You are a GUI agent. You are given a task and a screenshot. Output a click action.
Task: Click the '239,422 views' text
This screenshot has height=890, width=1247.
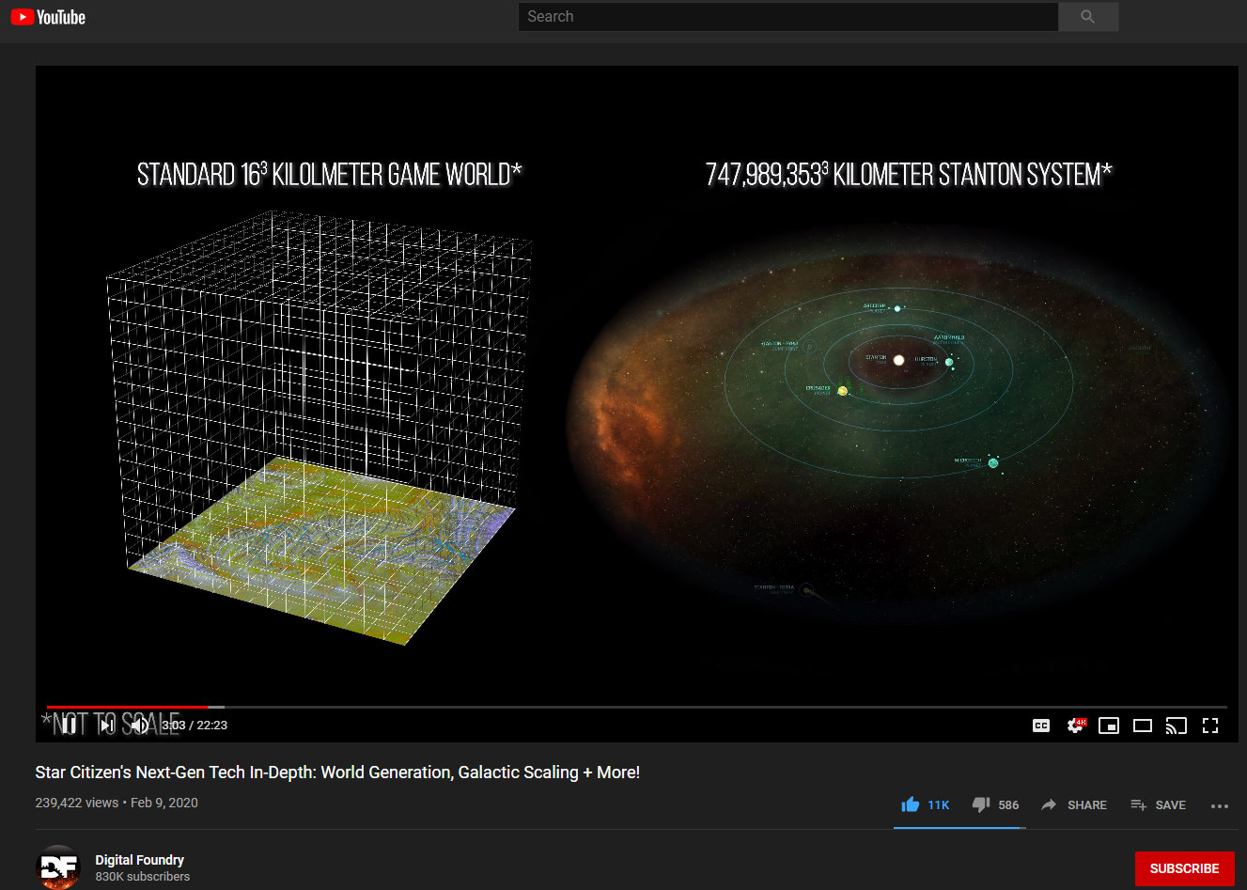[x=77, y=803]
